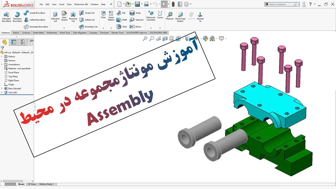Select Origin in feature tree
This screenshot has height=189, width=336.
(x=9, y=85)
